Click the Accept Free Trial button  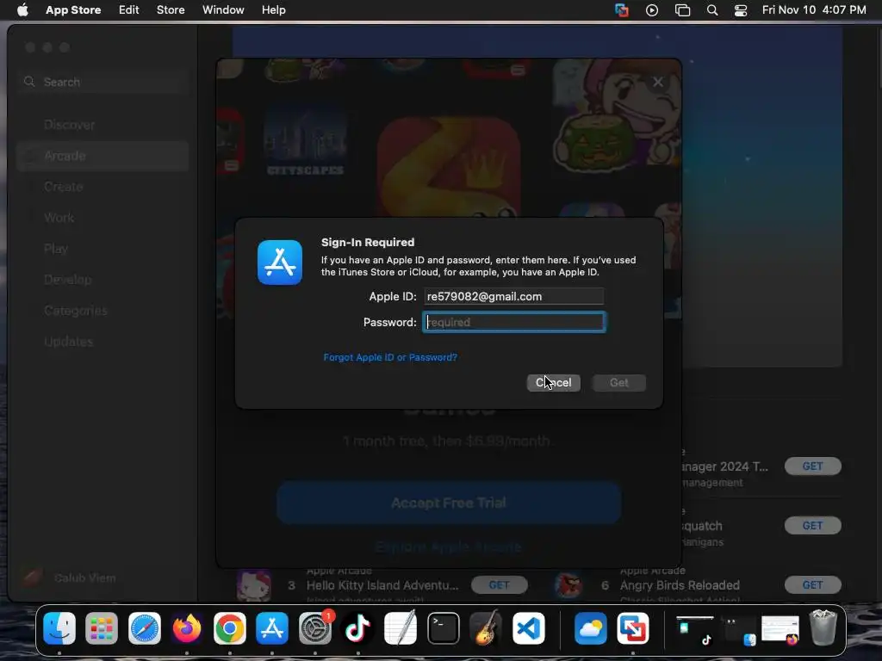pos(449,503)
